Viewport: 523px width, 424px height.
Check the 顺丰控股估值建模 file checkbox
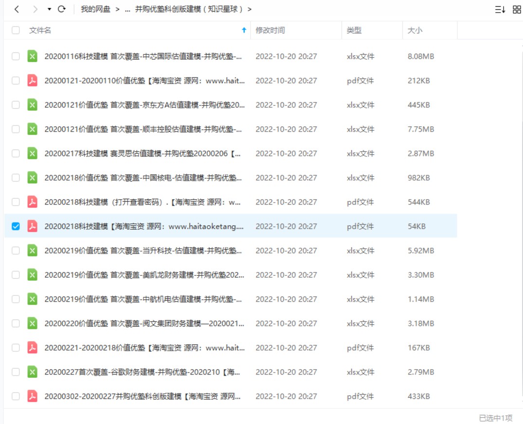tap(16, 129)
